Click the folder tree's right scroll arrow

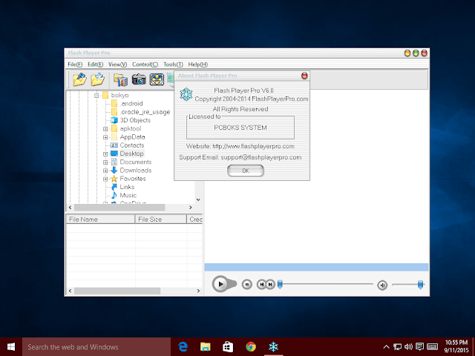click(x=191, y=208)
